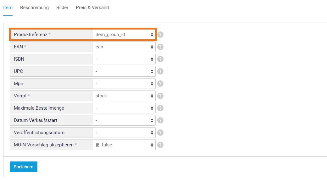The image size is (327, 180).
Task: Open help for the UPC row
Action: (160, 71)
